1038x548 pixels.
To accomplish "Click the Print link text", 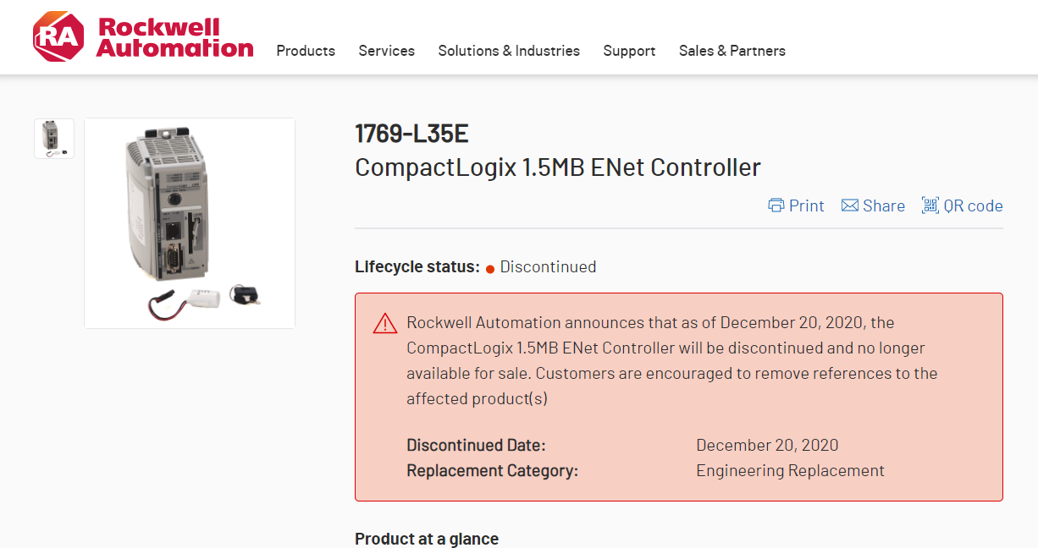I will pos(806,205).
